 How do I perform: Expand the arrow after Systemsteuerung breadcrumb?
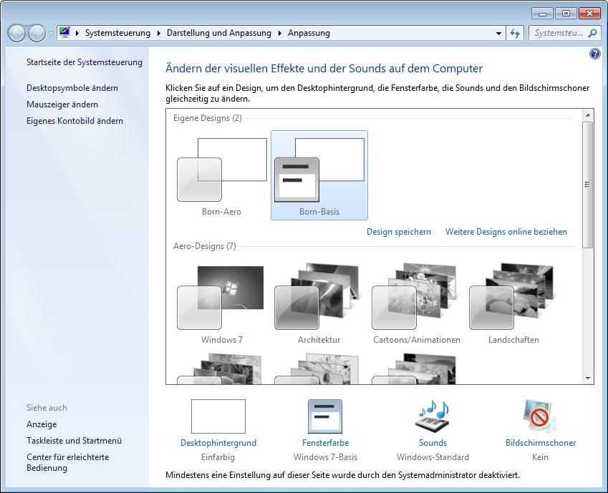tap(158, 34)
